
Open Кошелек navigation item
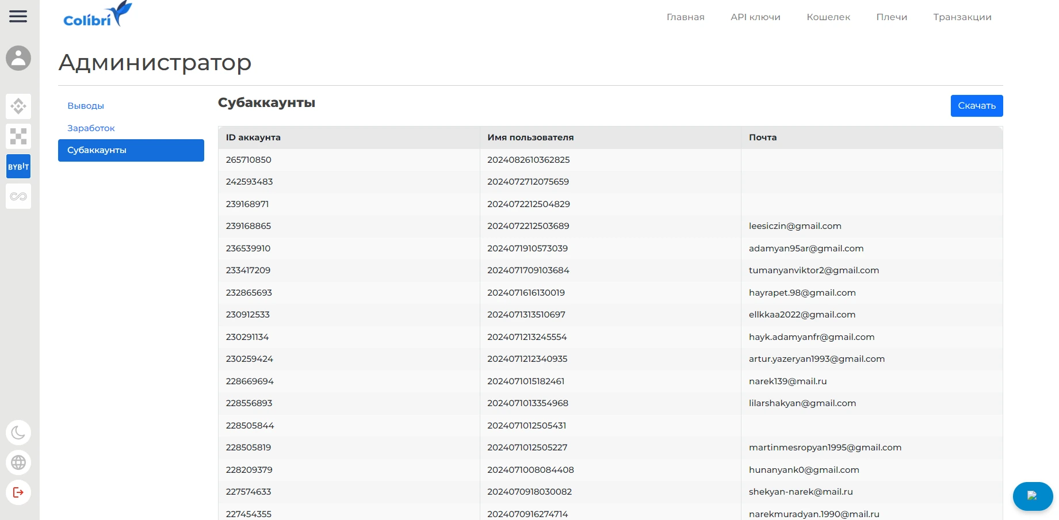[x=828, y=17]
